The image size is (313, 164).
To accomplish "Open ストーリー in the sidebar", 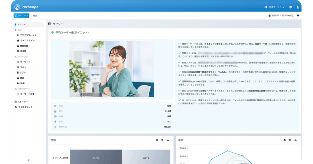I will click(x=21, y=102).
